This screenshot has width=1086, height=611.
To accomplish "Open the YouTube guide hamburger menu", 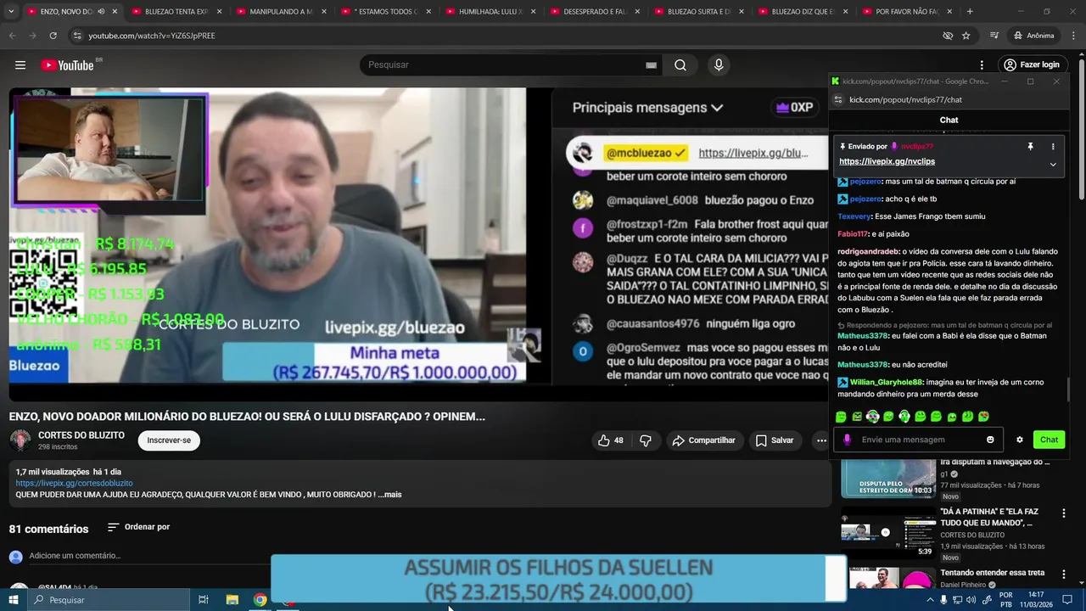I will (20, 65).
